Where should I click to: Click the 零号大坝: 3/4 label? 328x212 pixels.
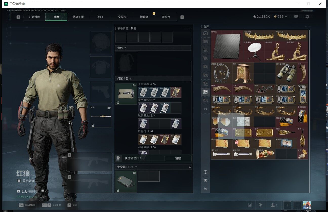(147, 100)
